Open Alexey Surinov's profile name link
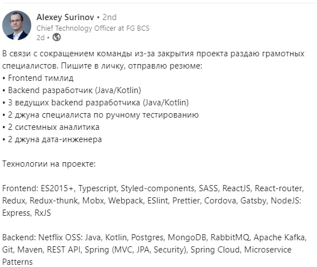The height and width of the screenshot is (267, 317). point(65,17)
